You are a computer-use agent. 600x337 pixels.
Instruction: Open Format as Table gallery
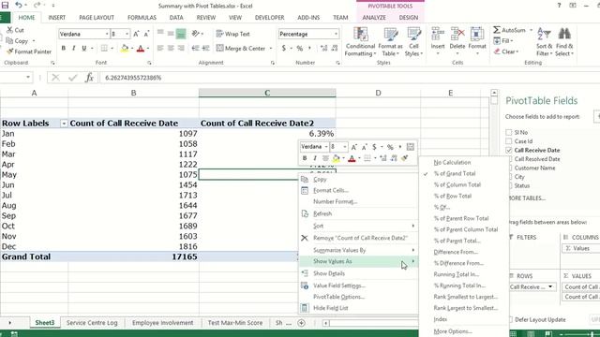390,42
